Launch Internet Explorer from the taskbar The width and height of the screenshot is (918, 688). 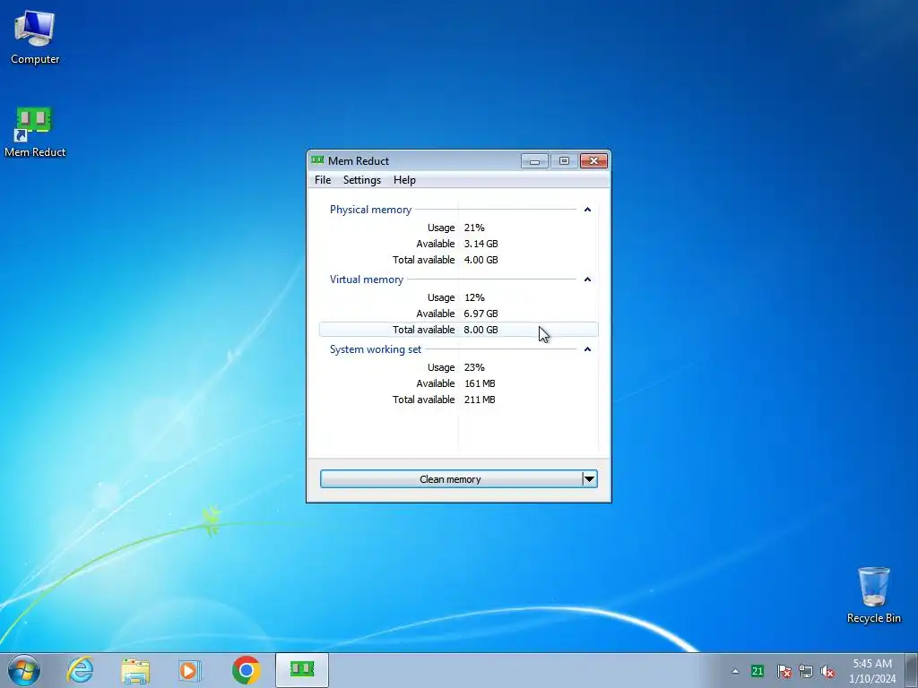pos(80,670)
